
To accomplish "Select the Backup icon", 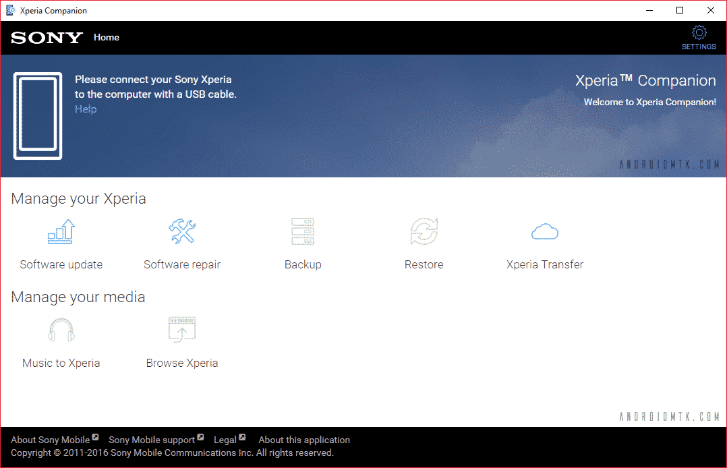I will (303, 232).
